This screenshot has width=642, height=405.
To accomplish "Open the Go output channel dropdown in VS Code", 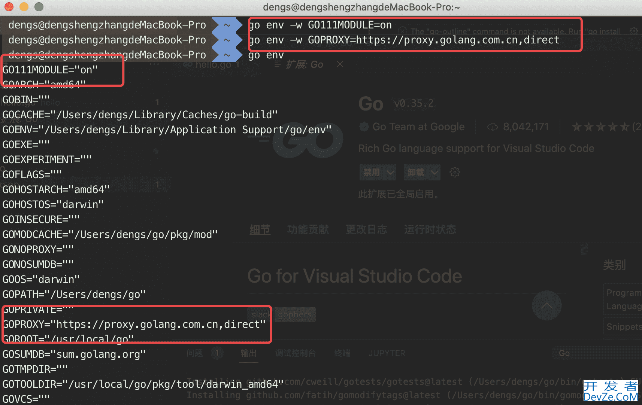I will (597, 353).
